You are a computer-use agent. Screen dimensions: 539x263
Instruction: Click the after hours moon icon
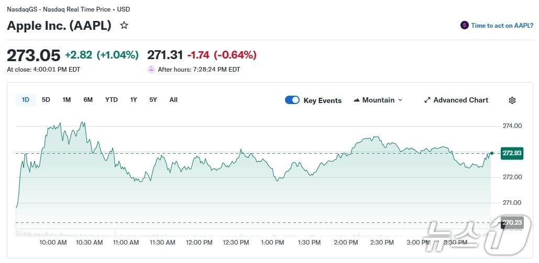tap(151, 69)
